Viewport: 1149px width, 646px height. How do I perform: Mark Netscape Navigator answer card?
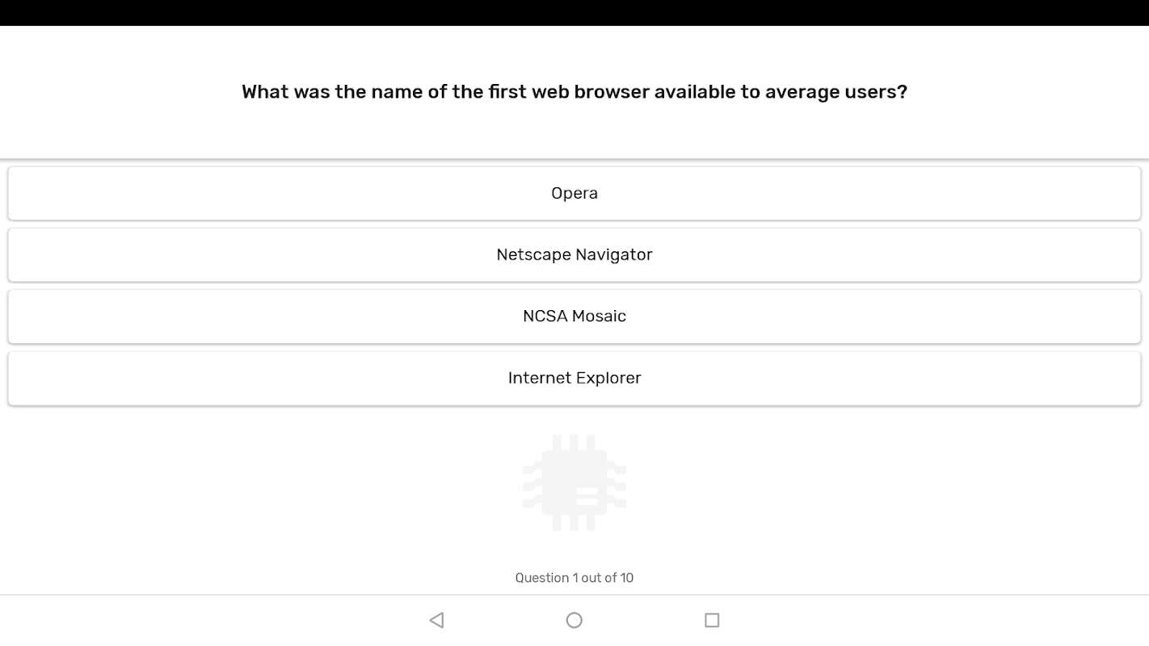tap(574, 254)
